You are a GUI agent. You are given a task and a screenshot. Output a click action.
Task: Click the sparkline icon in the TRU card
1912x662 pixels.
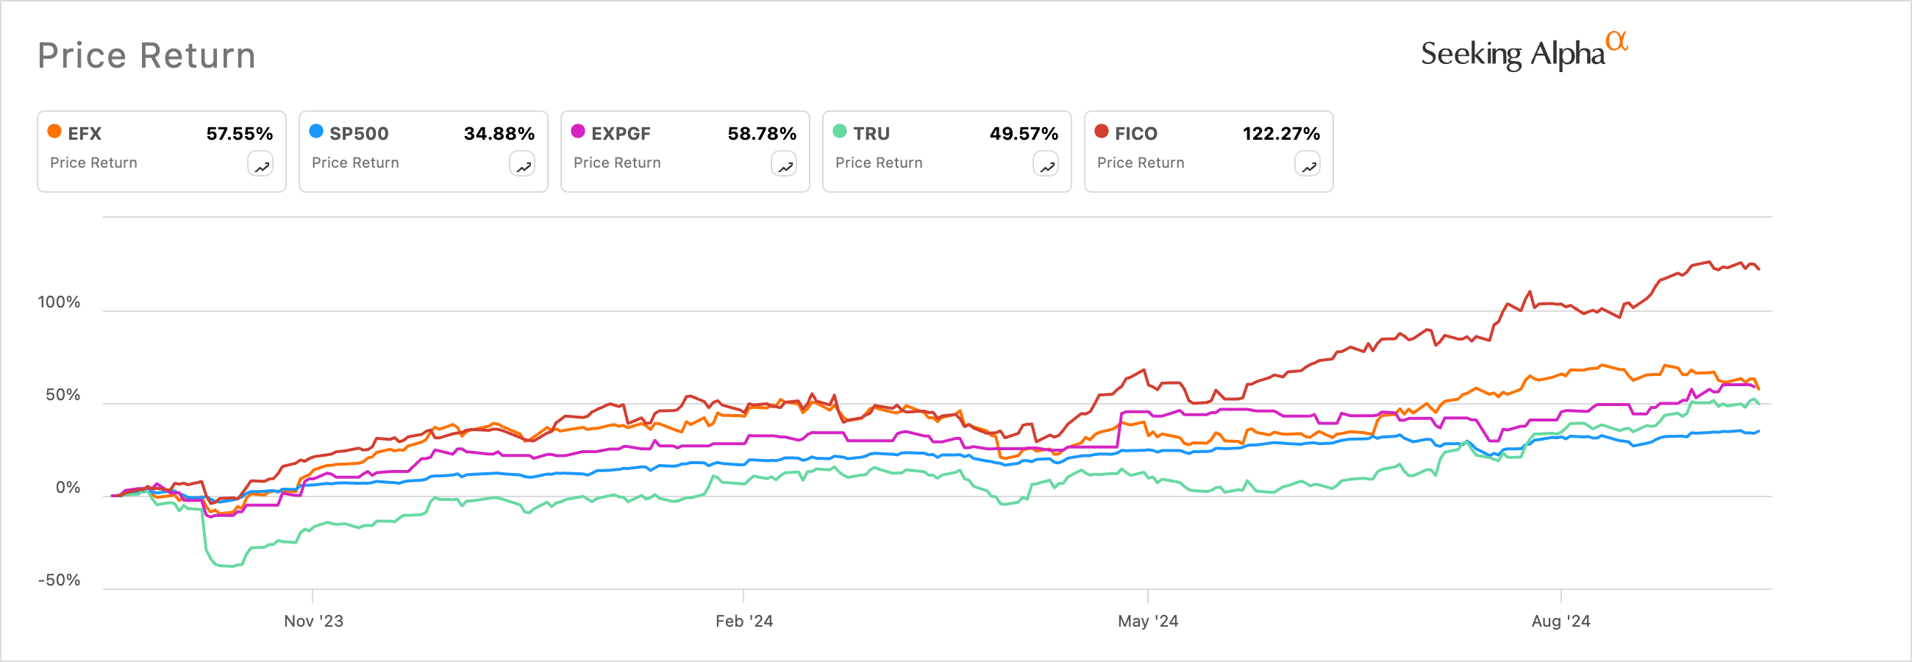click(x=1046, y=165)
